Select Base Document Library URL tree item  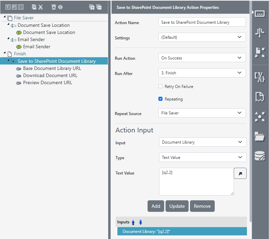52,68
